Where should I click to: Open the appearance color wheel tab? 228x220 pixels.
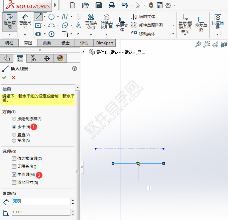click(x=60, y=58)
